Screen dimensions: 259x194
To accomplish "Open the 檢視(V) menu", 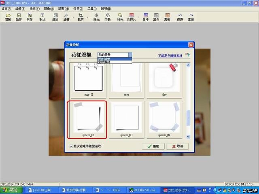I will click(x=34, y=9).
